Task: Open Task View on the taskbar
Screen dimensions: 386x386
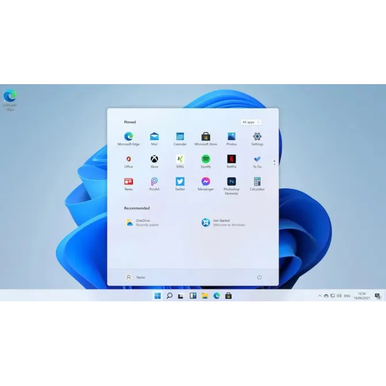Action: point(181,296)
